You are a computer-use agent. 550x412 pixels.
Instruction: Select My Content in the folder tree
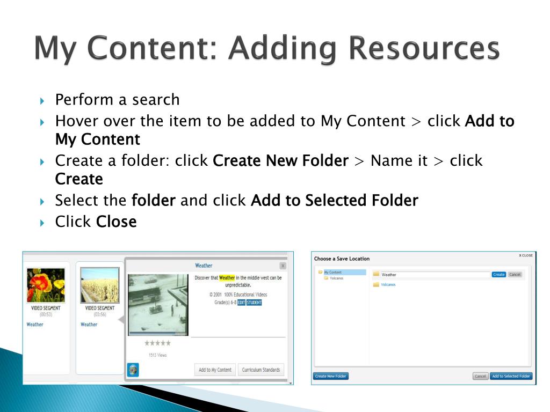pos(332,272)
